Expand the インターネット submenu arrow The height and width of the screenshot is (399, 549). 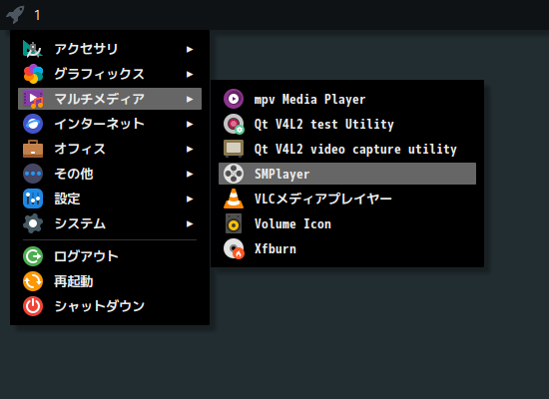[190, 124]
